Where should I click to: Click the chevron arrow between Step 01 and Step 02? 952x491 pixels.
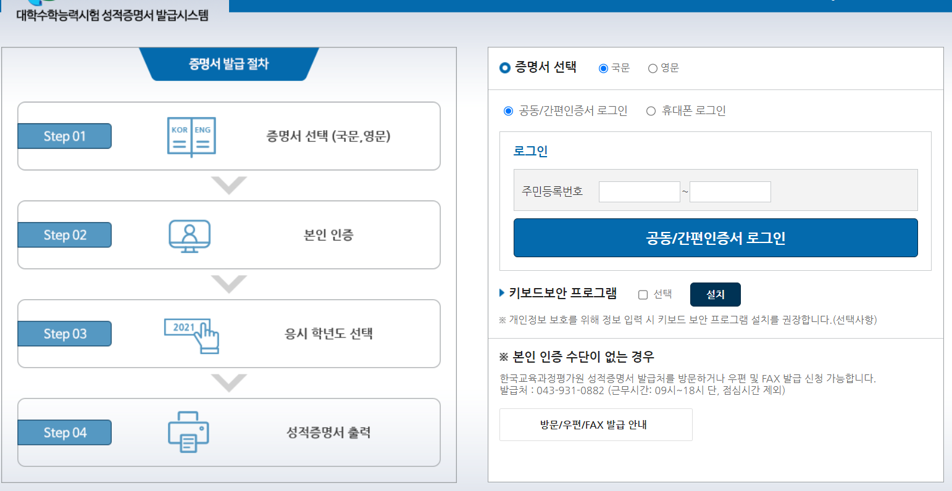tap(228, 184)
